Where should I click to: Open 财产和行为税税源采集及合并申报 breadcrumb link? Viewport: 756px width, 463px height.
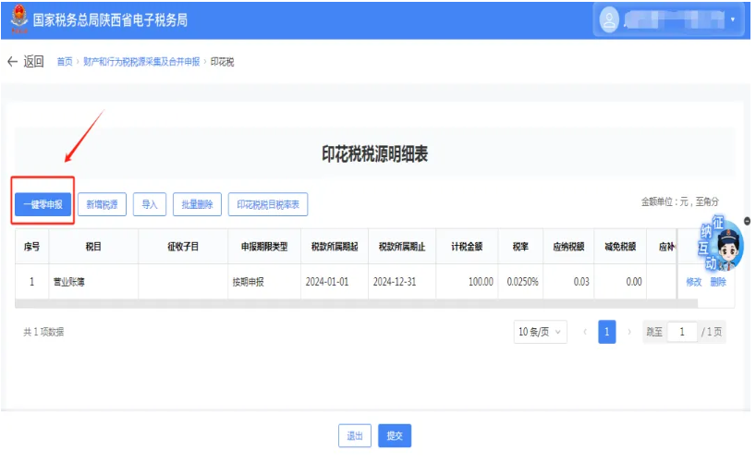(140, 62)
